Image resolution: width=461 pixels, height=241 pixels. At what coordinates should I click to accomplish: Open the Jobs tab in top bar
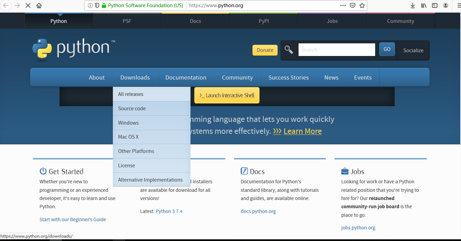pos(332,21)
